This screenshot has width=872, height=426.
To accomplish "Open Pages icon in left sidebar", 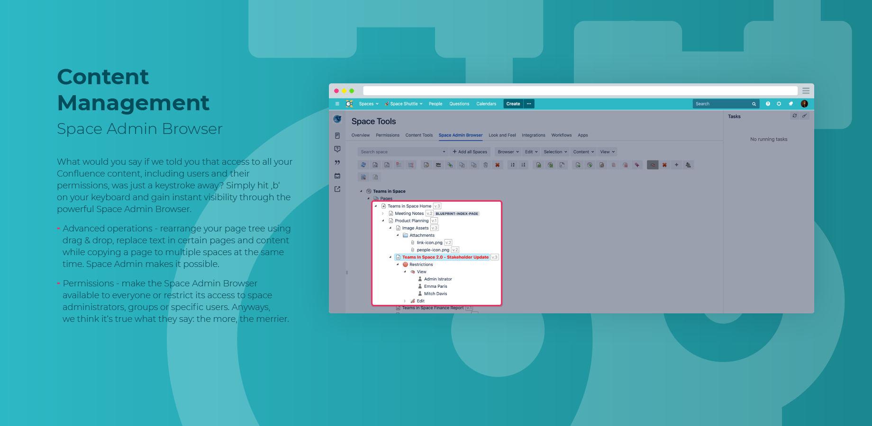I will pos(337,135).
